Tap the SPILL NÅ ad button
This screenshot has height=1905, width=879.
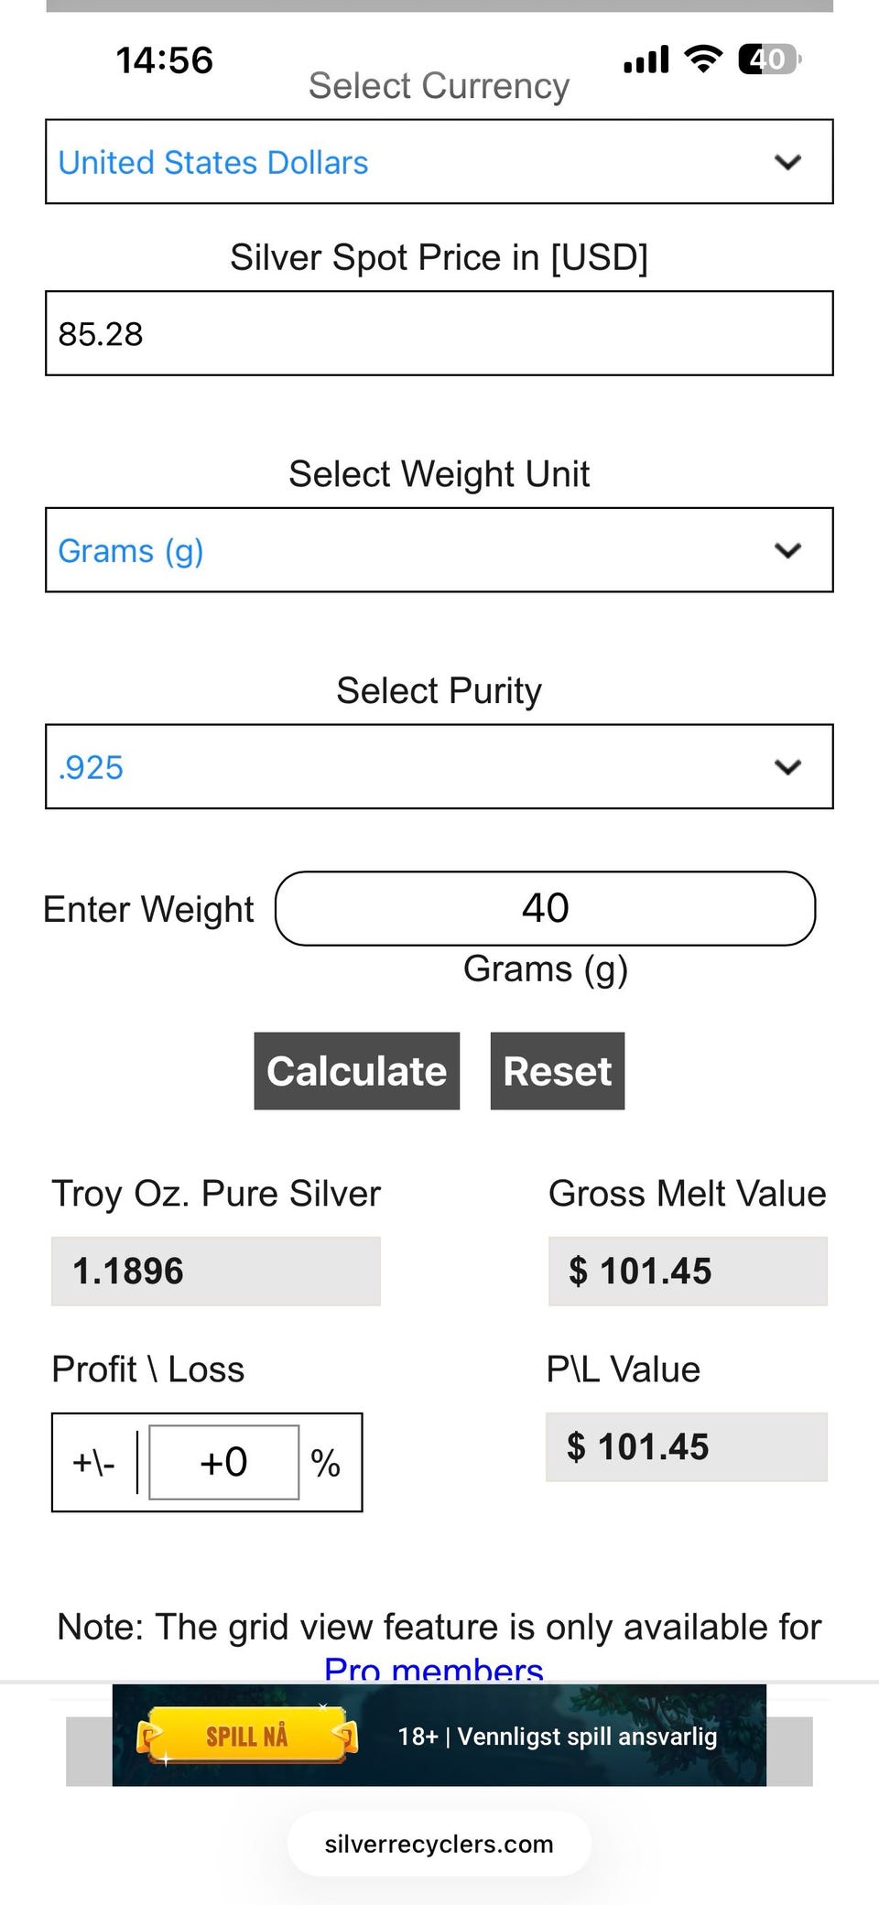pyautogui.click(x=246, y=1736)
